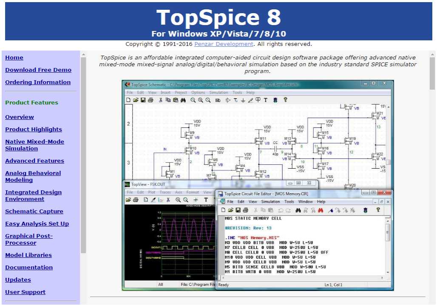Click chart traces icon in TopView toolbar

click(x=161, y=200)
